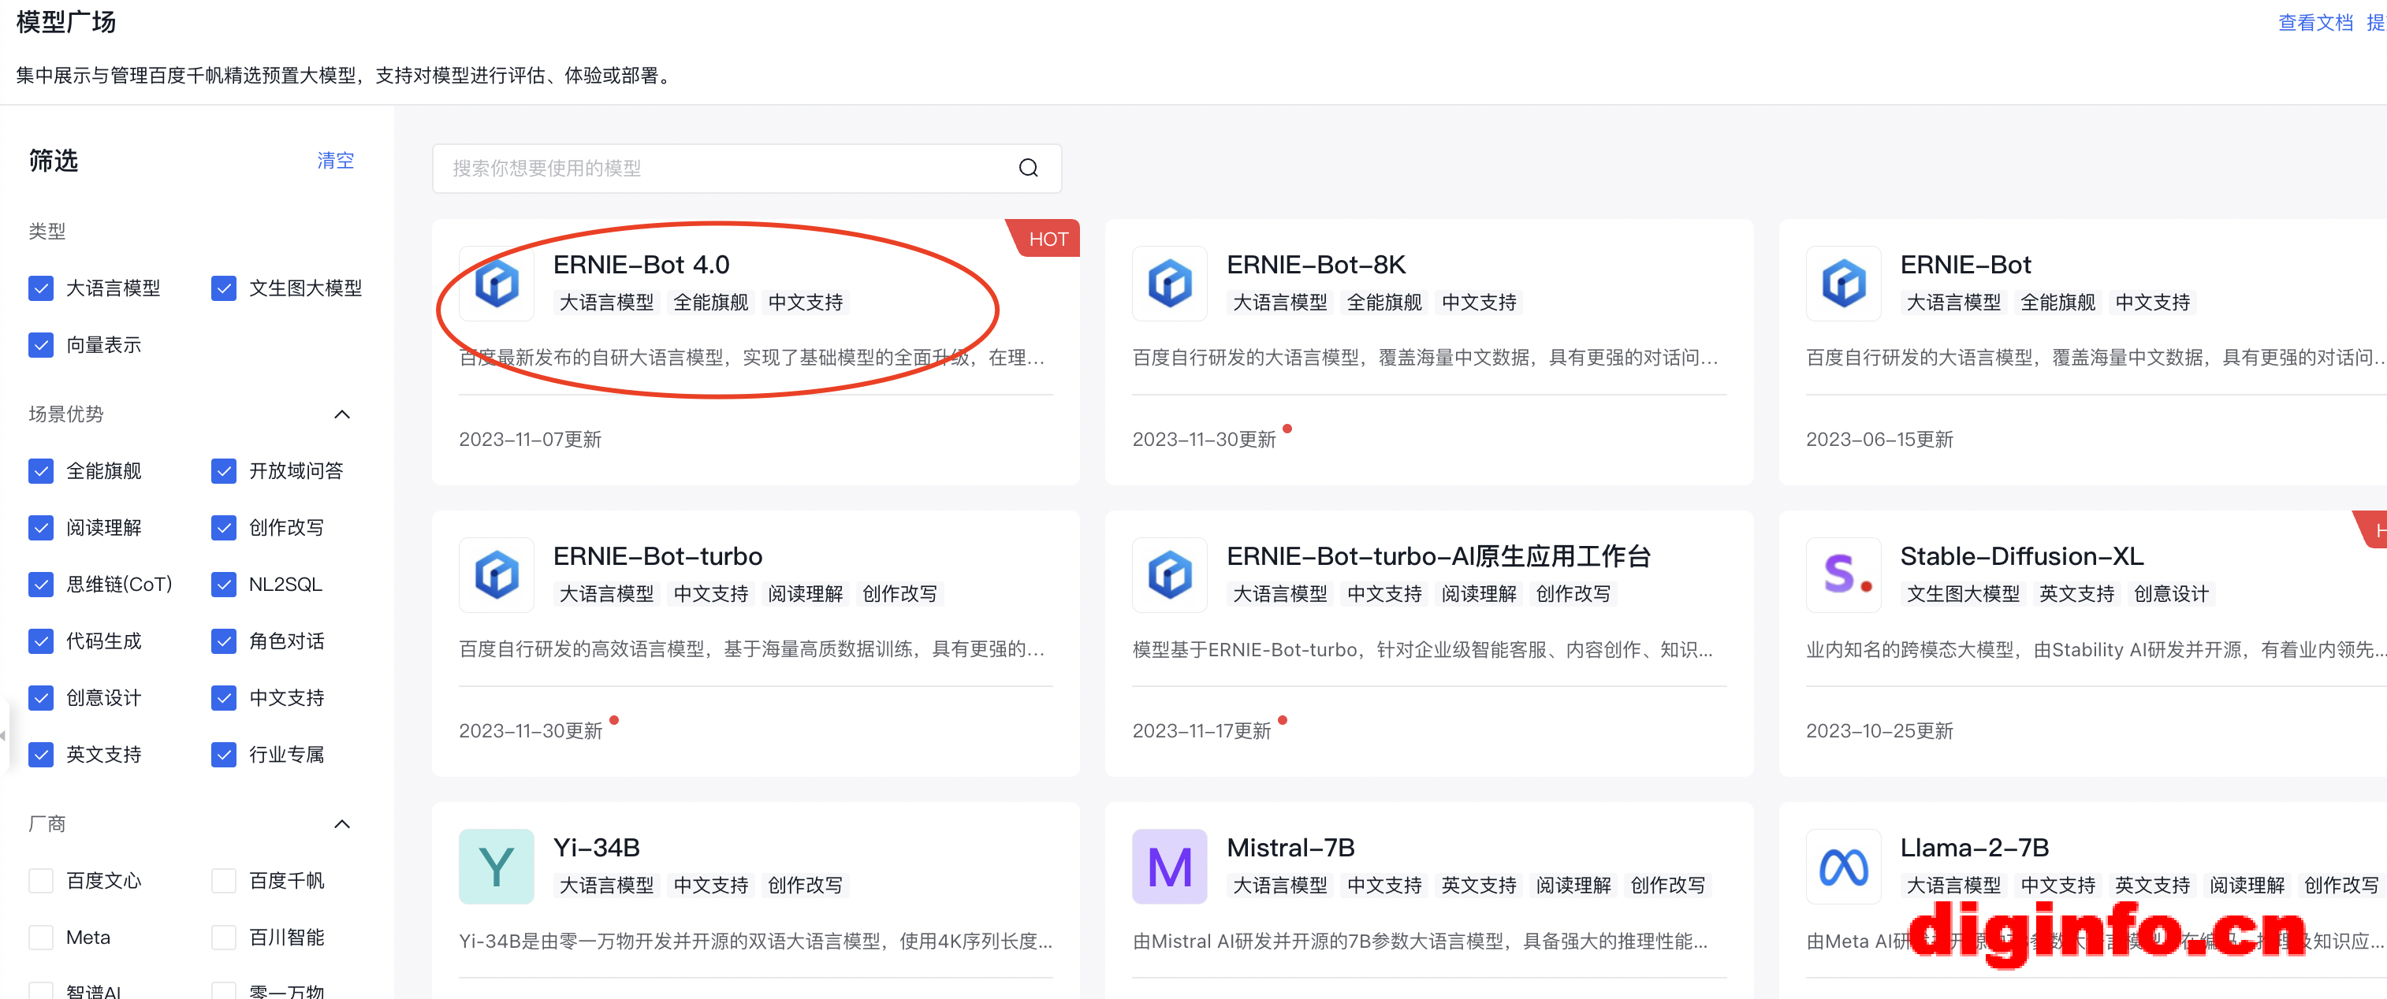Open the Yi-34B logo icon

point(497,867)
